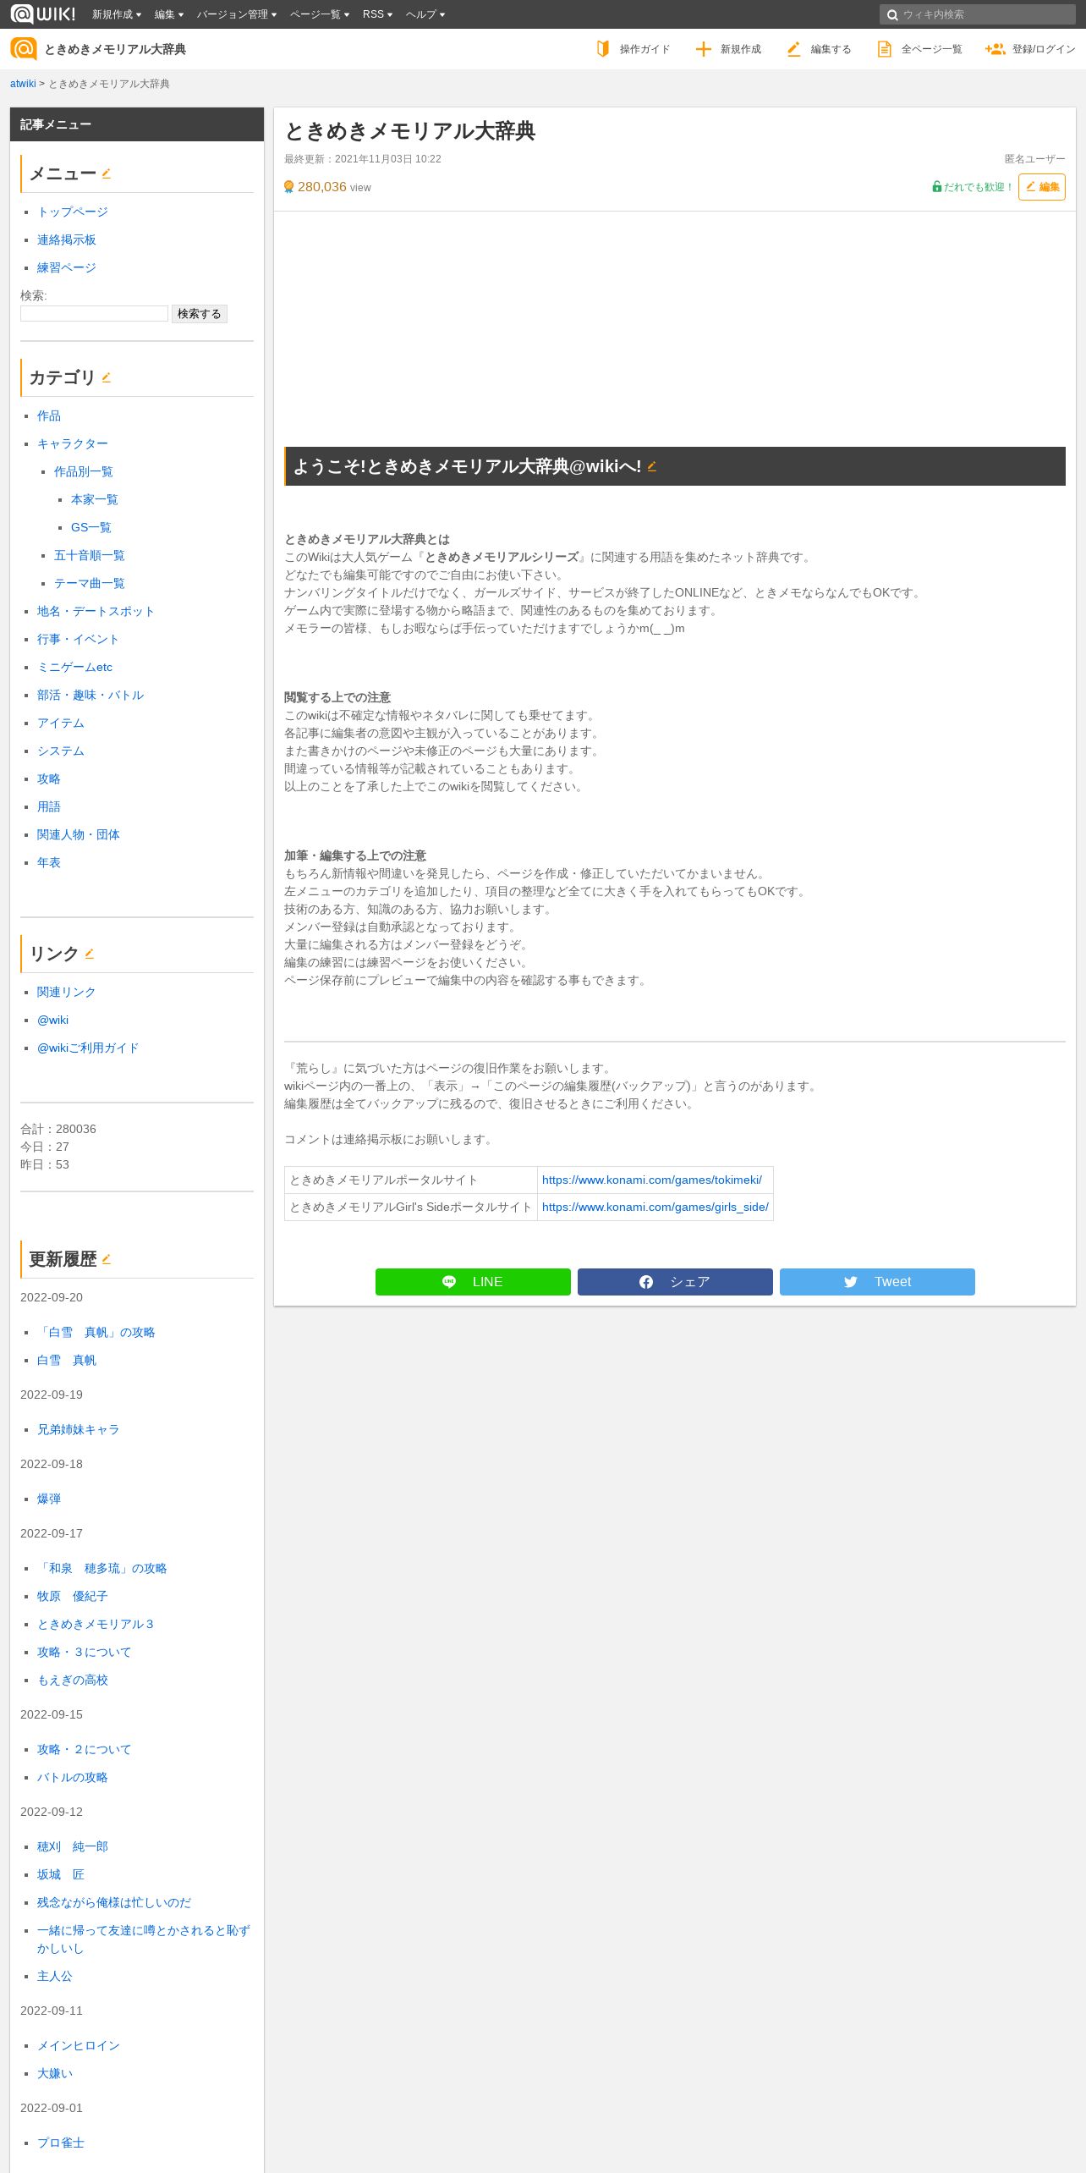Open テーマ曲一覧 link
The width and height of the screenshot is (1086, 2173).
pos(90,583)
